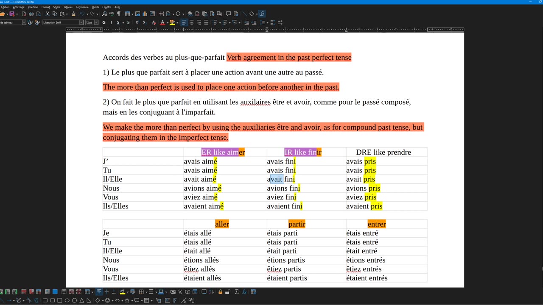Click the Save document icon
This screenshot has height=305, width=543.
[x=11, y=14]
